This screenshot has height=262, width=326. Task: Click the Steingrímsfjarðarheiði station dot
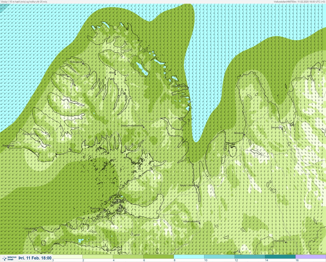pos(144,127)
